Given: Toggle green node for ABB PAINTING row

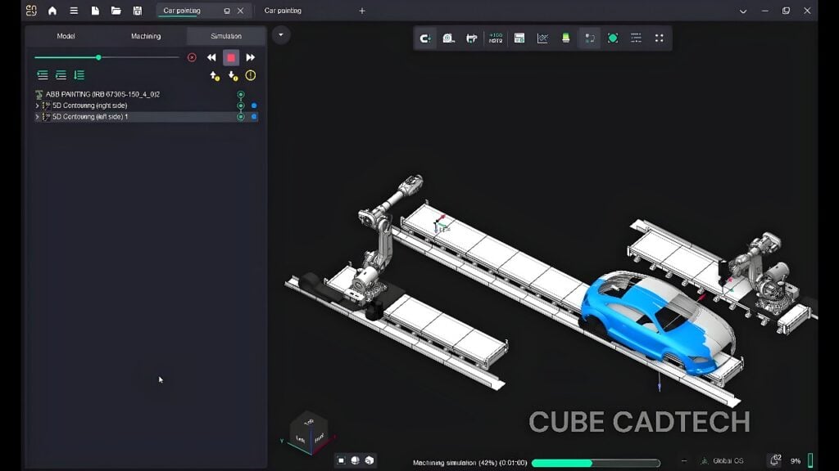Looking at the screenshot, I should tap(241, 95).
